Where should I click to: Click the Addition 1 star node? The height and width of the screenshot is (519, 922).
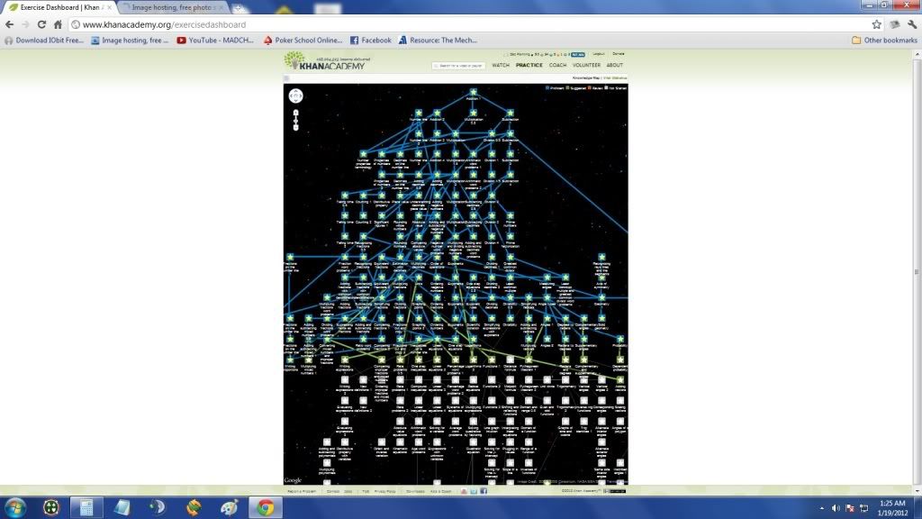473,92
